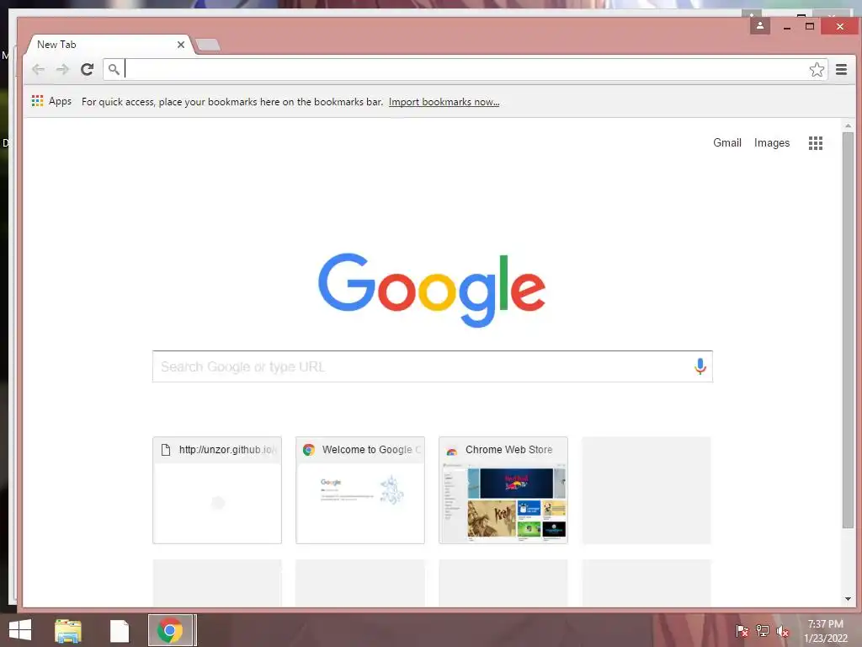The height and width of the screenshot is (647, 862).
Task: Click the Chrome taskbar icon
Action: click(170, 630)
